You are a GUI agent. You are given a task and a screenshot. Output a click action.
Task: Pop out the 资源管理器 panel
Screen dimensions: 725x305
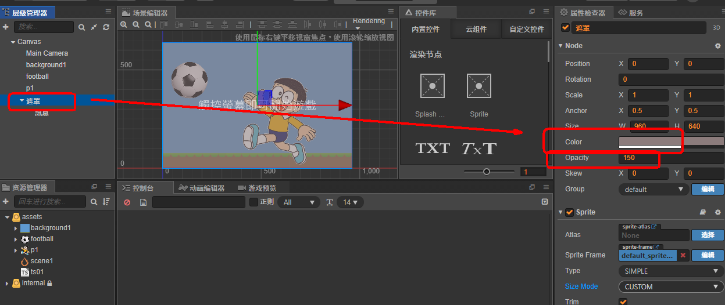point(94,187)
